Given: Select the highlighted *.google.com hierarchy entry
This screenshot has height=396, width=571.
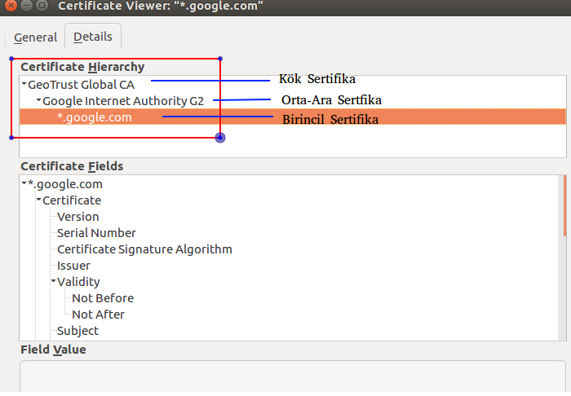Looking at the screenshot, I should 293,117.
